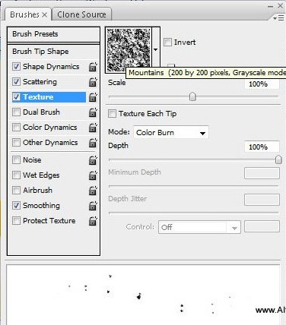The height and width of the screenshot is (325, 286).
Task: Enable the Noise checkbox
Action: point(16,160)
